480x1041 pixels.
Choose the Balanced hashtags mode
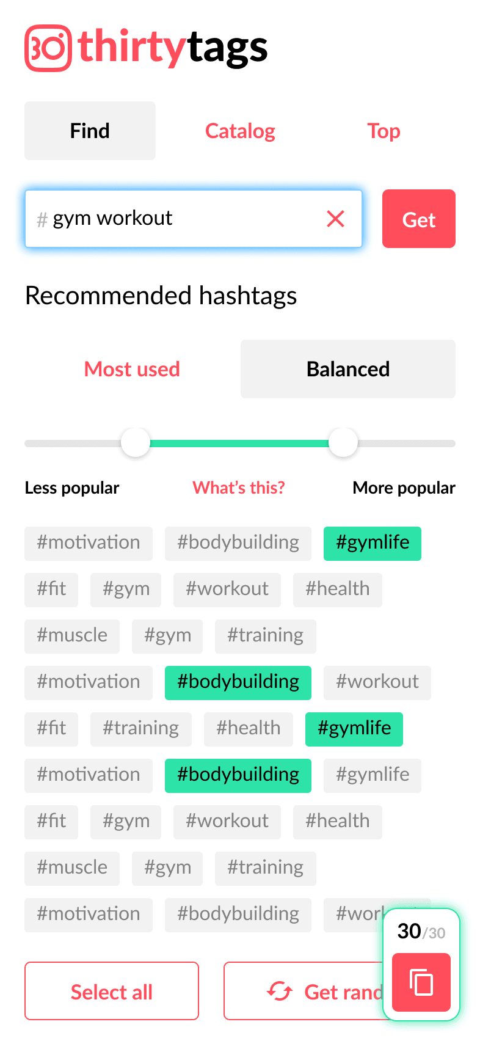coord(347,369)
